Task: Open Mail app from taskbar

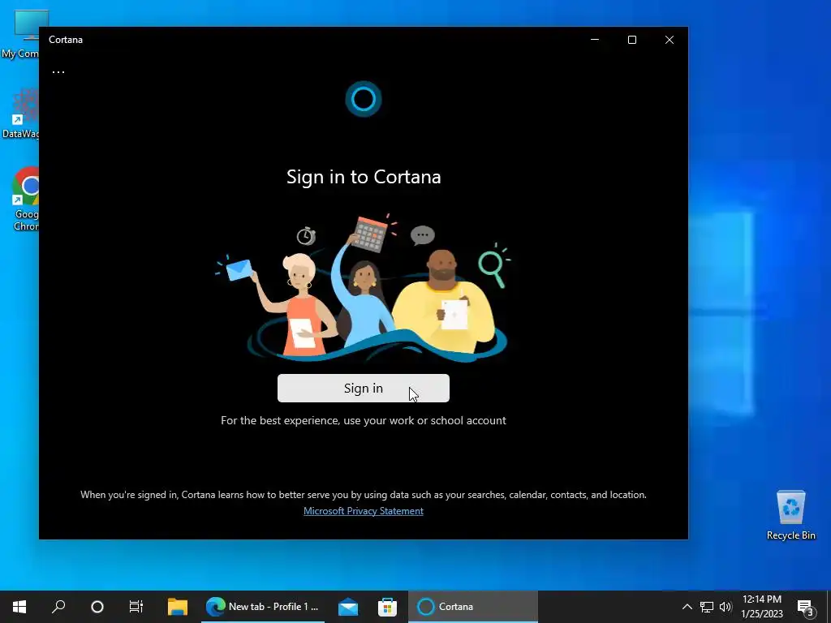Action: tap(348, 607)
